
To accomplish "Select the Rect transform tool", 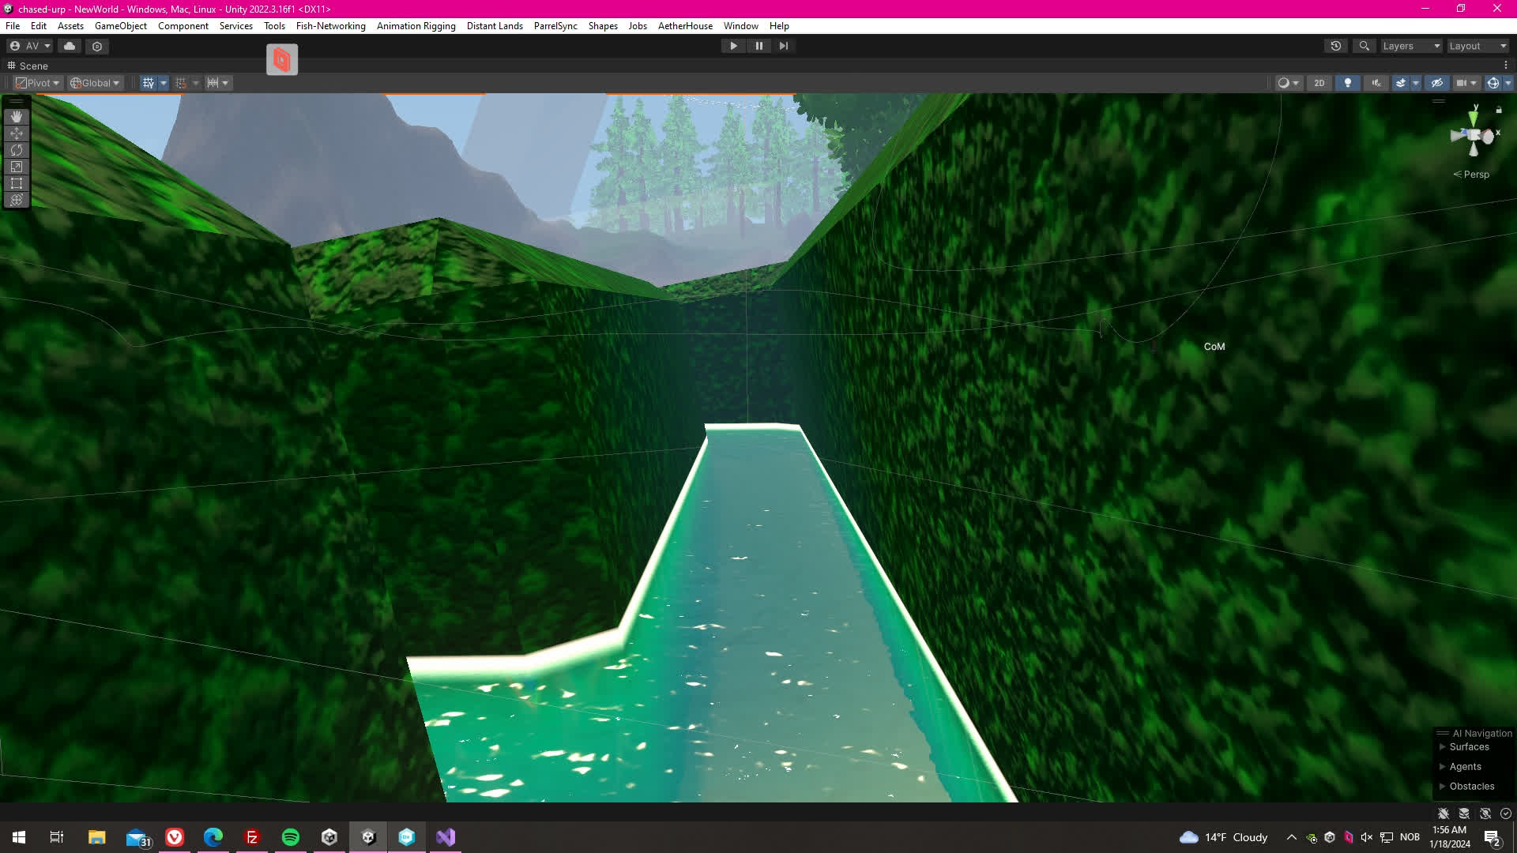I will point(17,183).
